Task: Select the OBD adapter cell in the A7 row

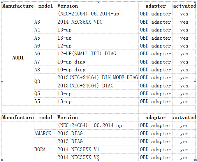Action: click(155, 62)
